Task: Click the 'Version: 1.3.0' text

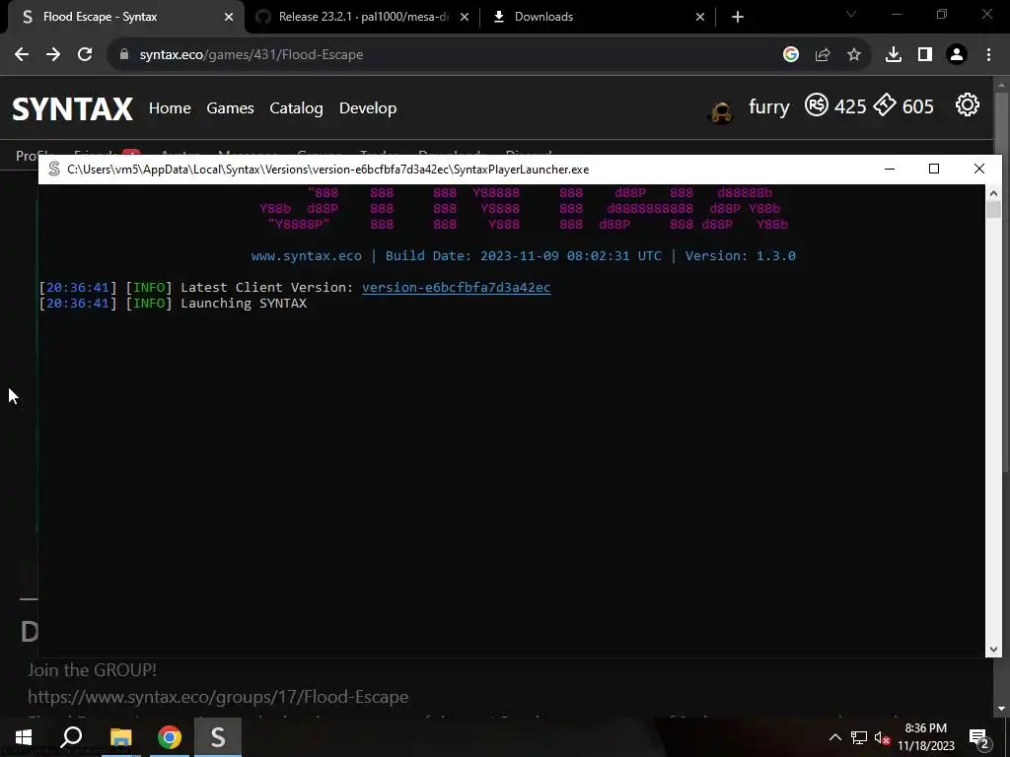Action: click(x=740, y=255)
